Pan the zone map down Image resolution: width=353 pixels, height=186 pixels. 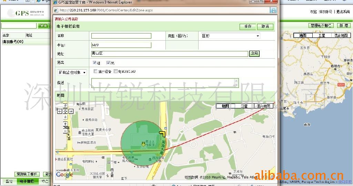[x=65, y=117]
